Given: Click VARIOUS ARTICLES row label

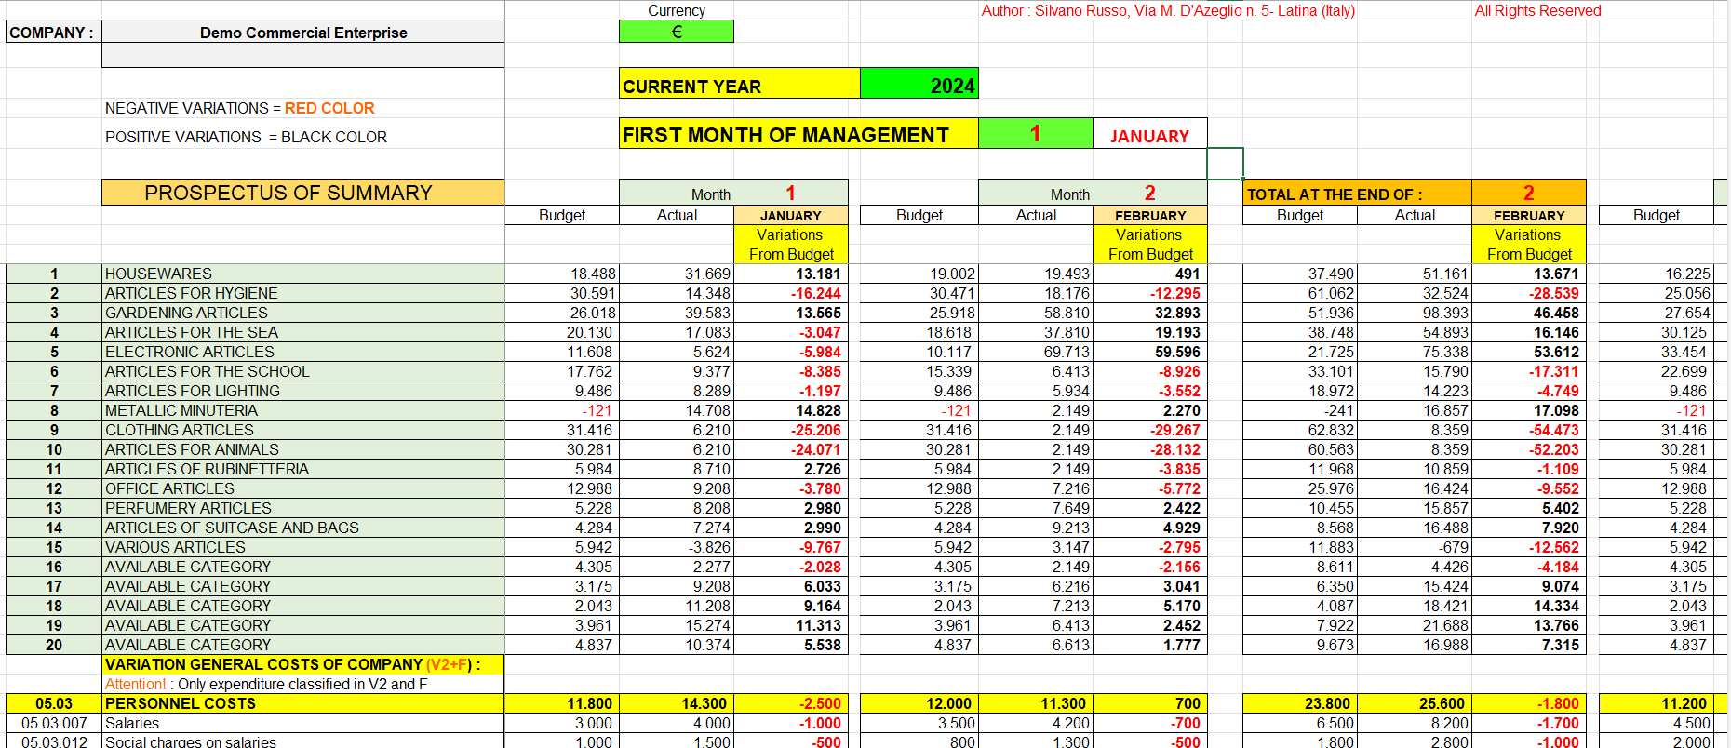Looking at the screenshot, I should 303,547.
